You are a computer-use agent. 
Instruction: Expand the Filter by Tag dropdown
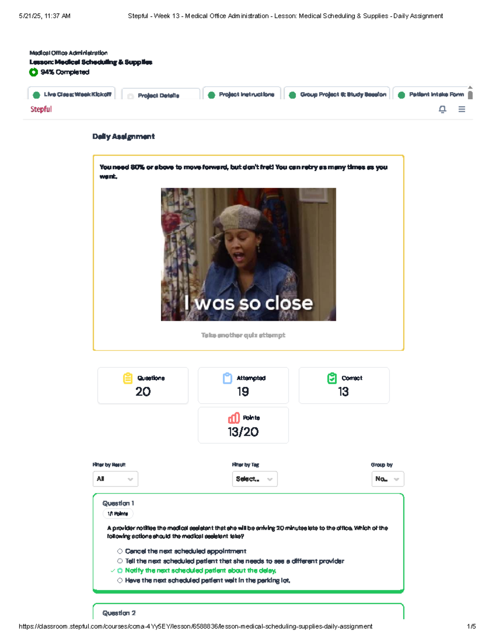(255, 479)
